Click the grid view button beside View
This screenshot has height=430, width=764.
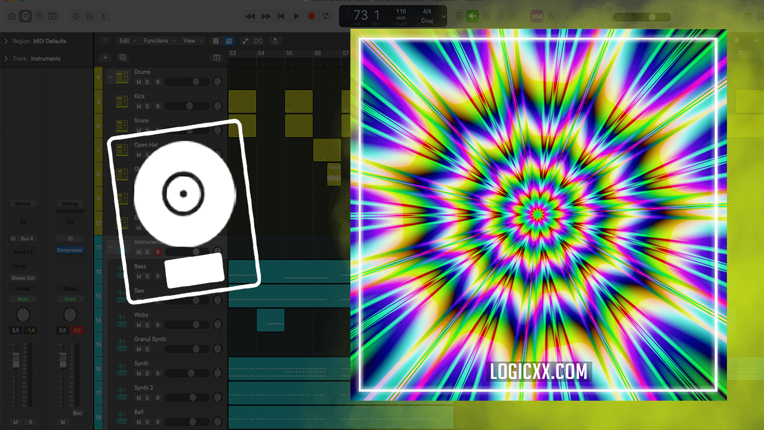click(x=216, y=41)
